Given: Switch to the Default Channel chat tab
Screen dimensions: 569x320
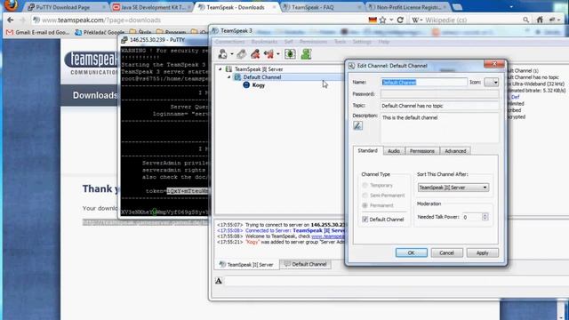Looking at the screenshot, I should pos(306,264).
